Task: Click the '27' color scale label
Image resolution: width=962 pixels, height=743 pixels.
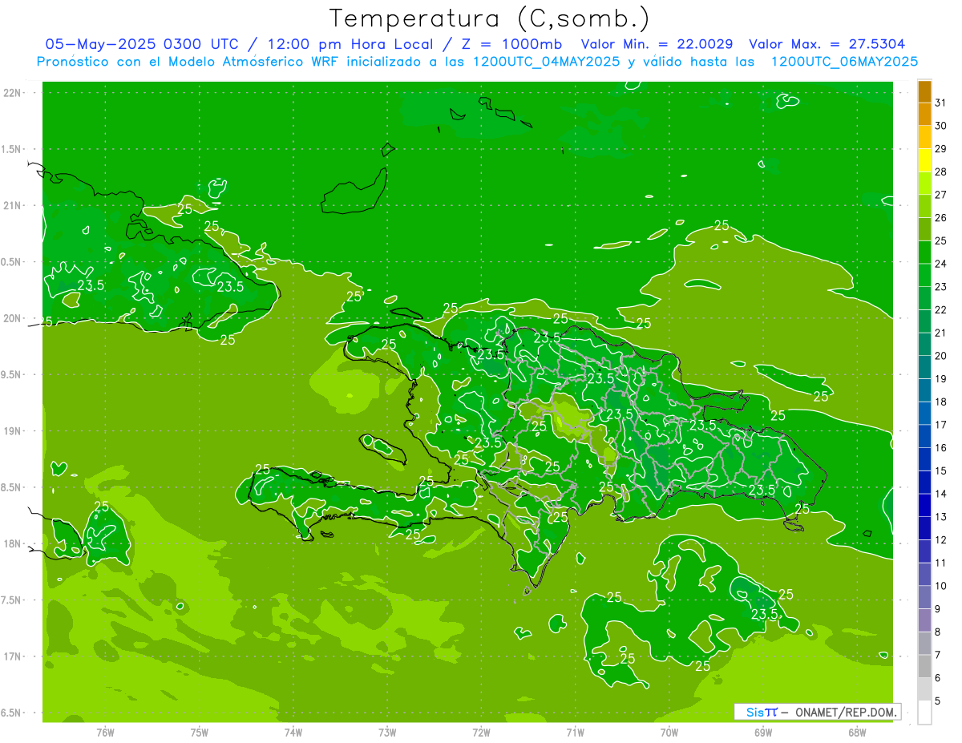Action: [941, 195]
